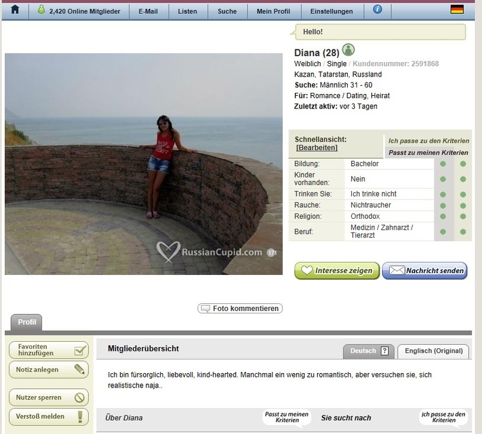Open the Suche menu

coord(227,11)
